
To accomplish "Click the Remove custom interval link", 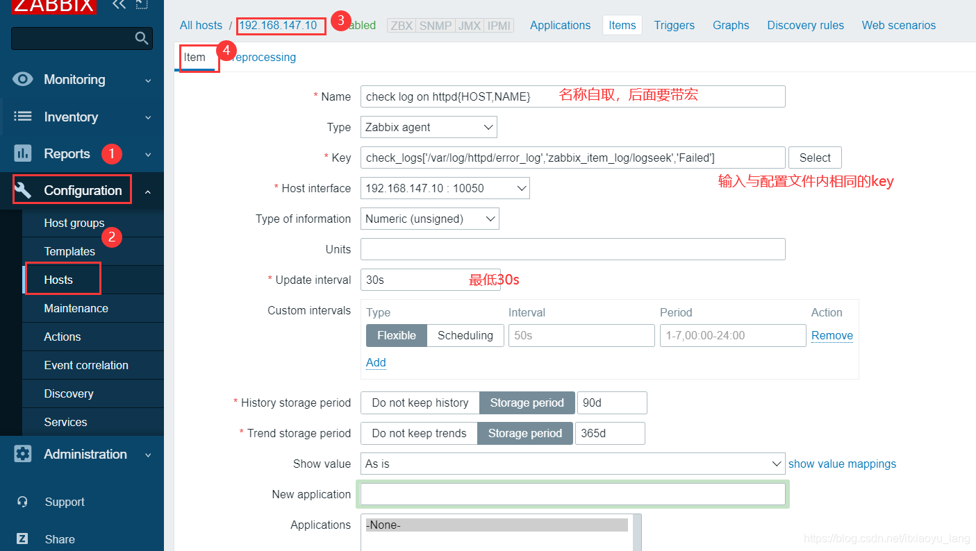I will pos(832,335).
